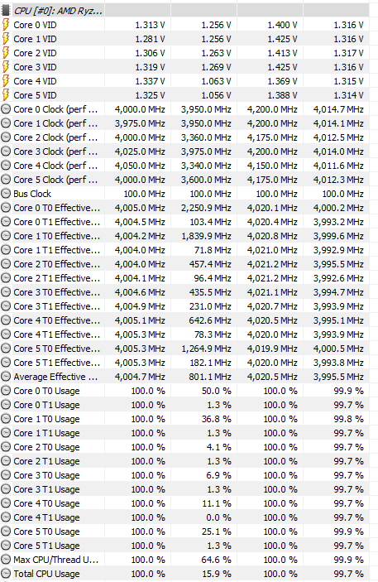The width and height of the screenshot is (378, 582).
Task: Select the Core 5 T1 Usage row
Action: 184,546
